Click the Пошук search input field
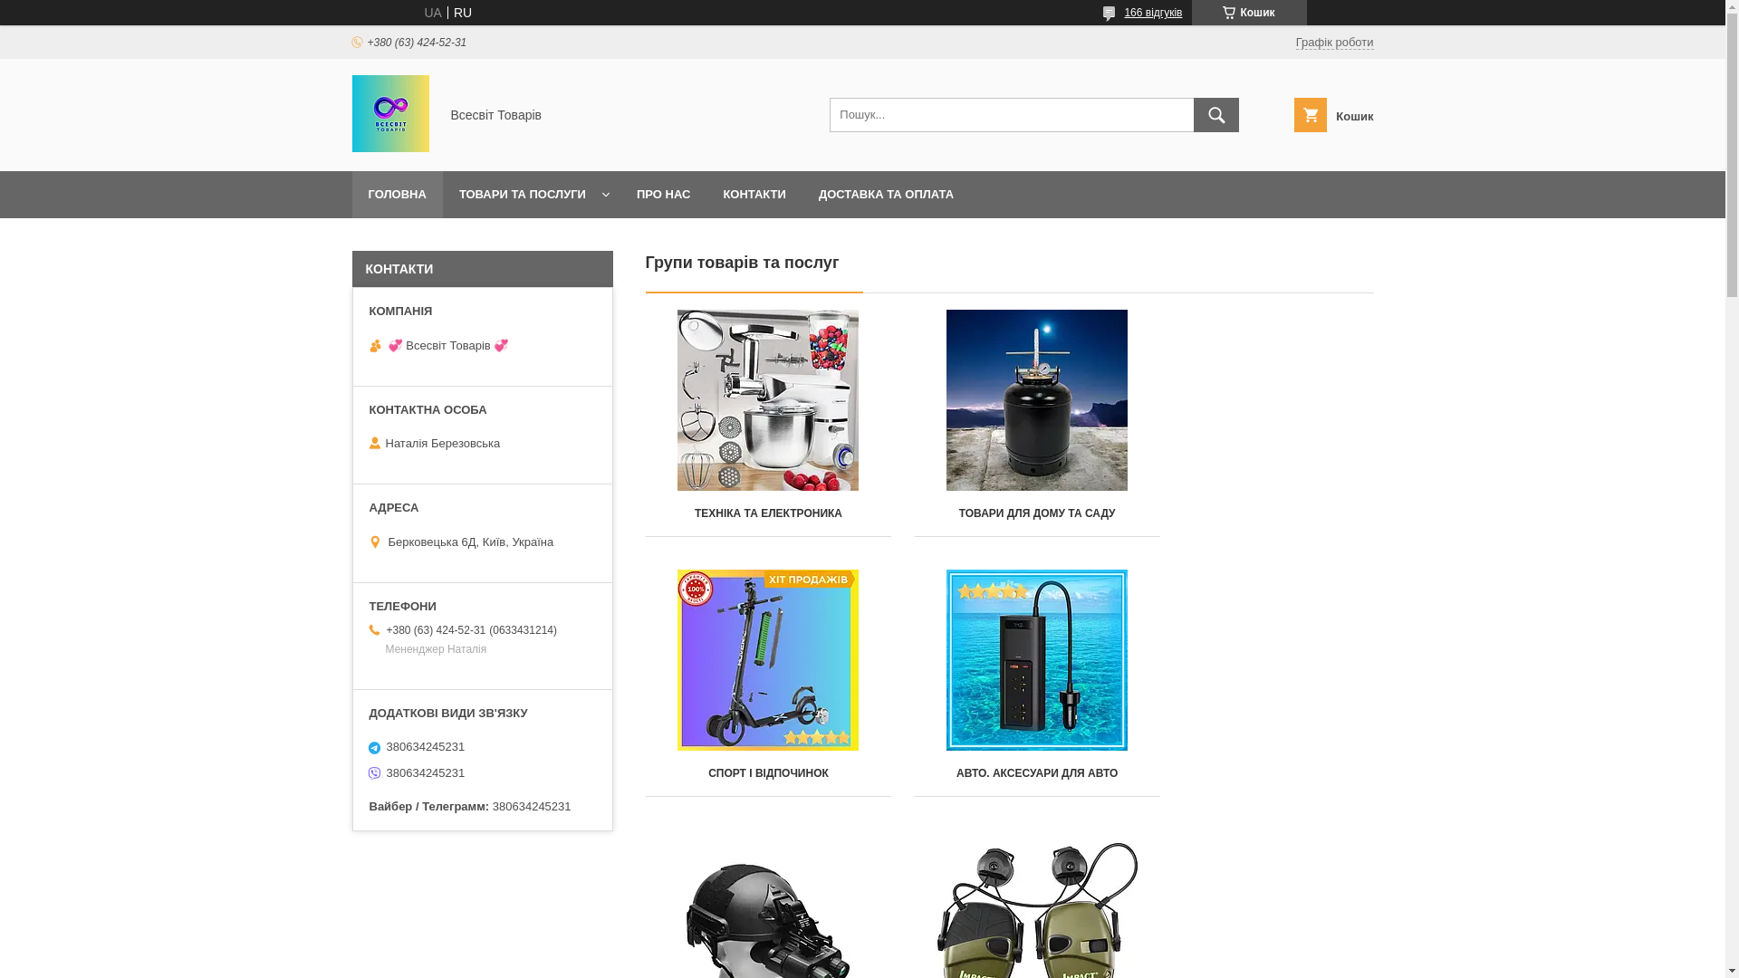Image resolution: width=1739 pixels, height=978 pixels. pyautogui.click(x=1012, y=115)
